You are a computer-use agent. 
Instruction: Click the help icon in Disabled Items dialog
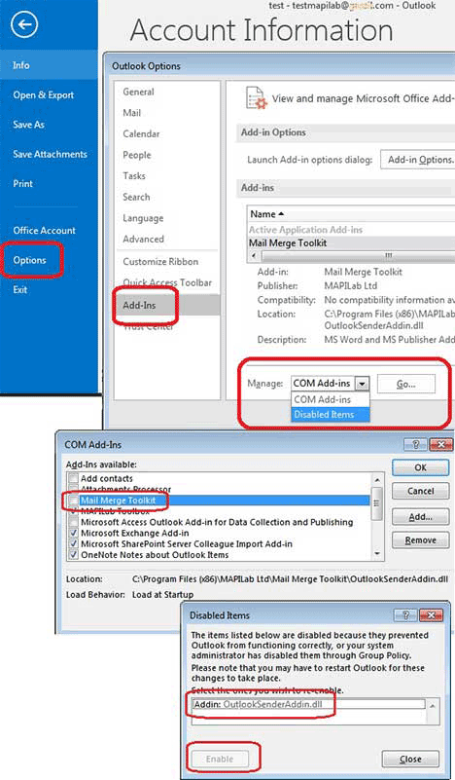[405, 615]
